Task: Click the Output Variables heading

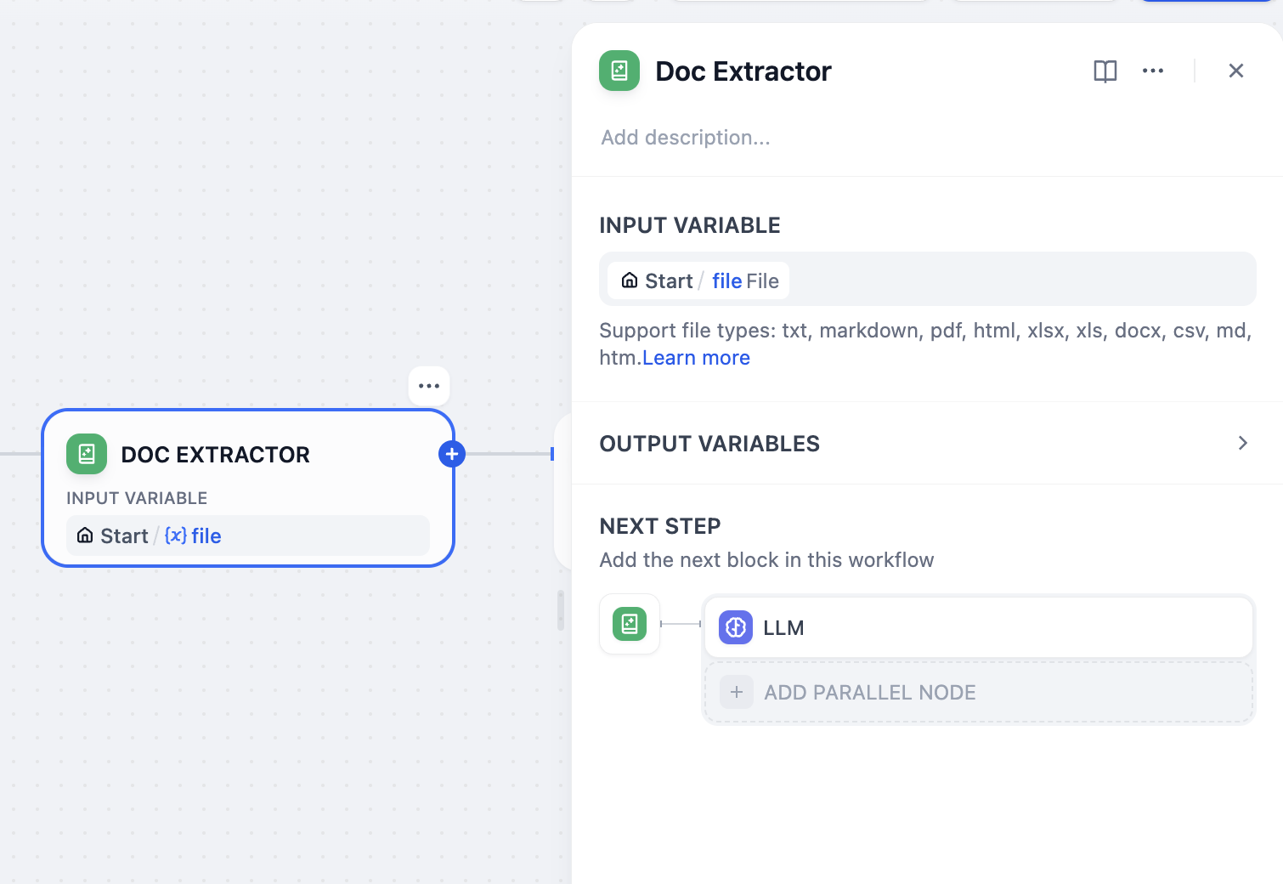Action: (x=709, y=444)
